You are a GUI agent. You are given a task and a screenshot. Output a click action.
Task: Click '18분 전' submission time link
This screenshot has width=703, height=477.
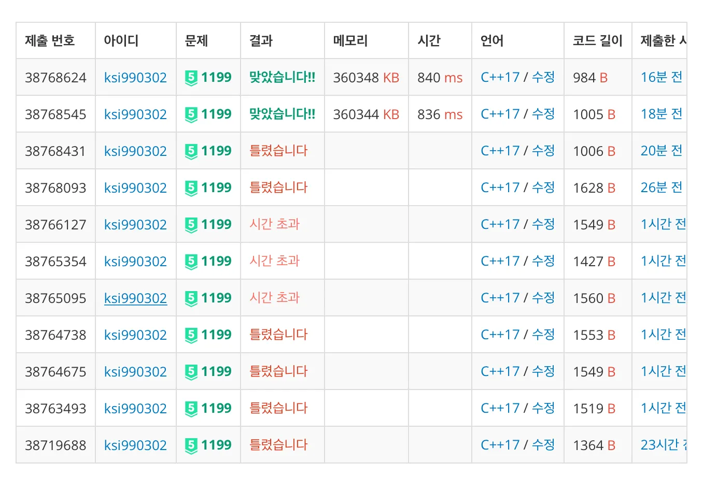[662, 114]
